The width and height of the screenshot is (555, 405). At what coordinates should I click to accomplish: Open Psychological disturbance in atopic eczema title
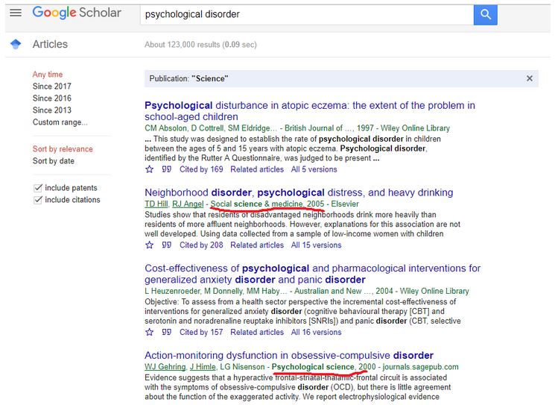[x=310, y=111]
